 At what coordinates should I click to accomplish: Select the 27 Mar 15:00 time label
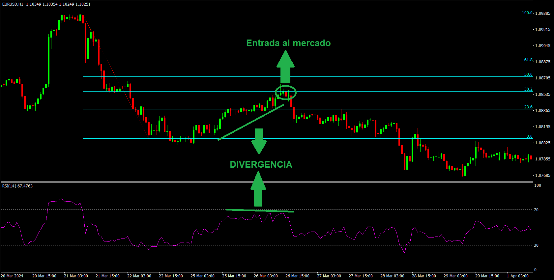pyautogui.click(x=361, y=276)
